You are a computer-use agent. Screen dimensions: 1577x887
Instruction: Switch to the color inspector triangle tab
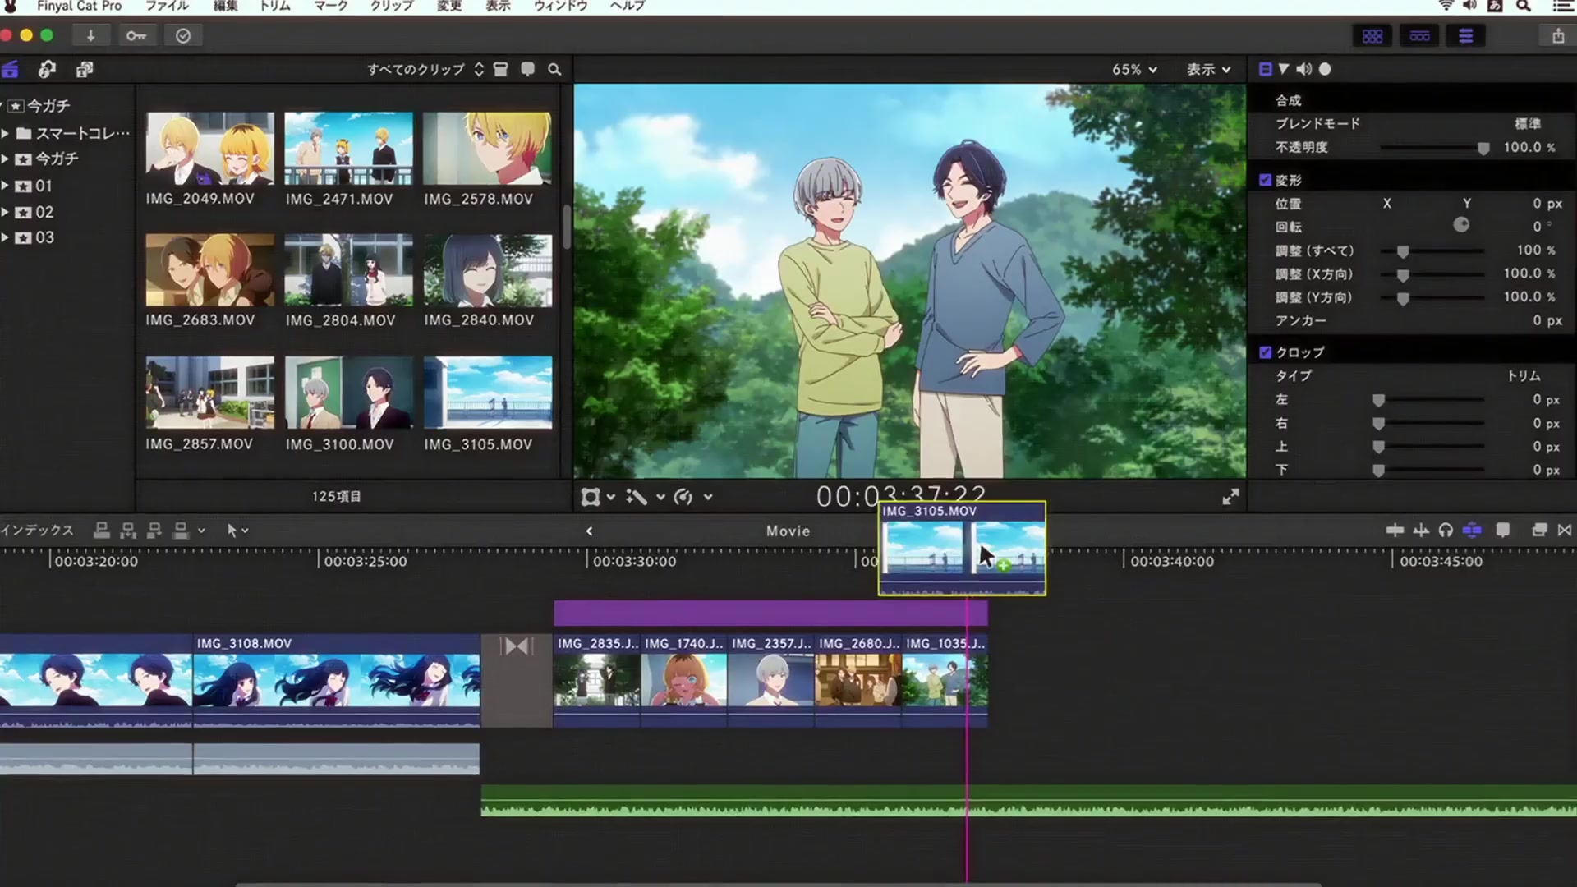click(x=1284, y=70)
